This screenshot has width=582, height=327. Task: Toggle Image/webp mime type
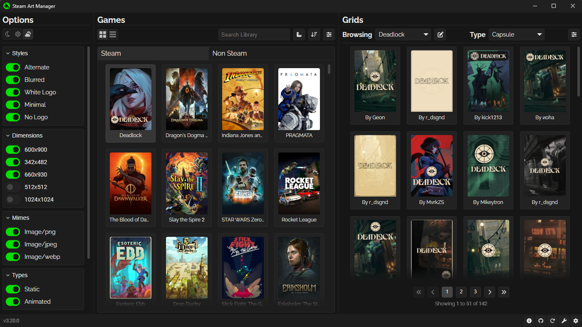(x=13, y=257)
